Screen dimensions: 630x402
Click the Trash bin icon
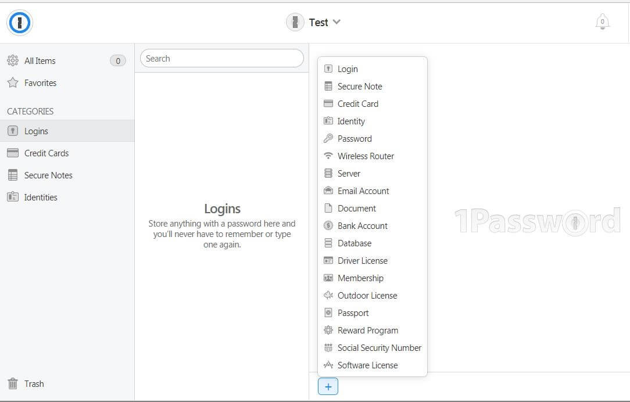click(13, 383)
